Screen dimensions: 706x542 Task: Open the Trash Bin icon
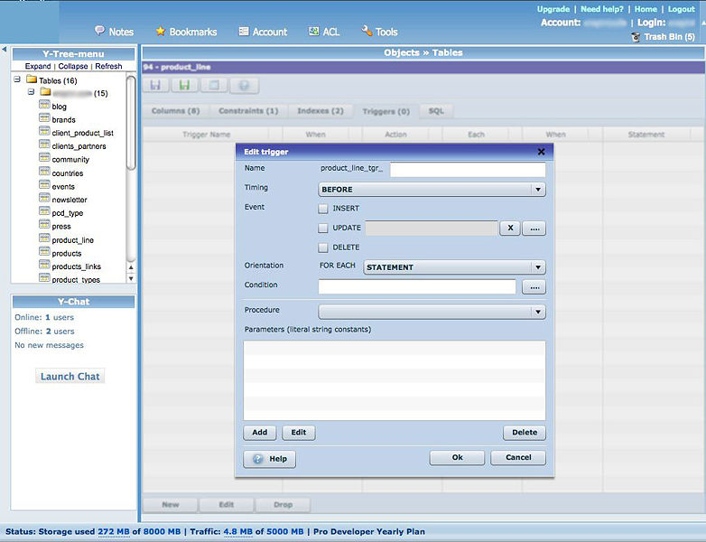[x=636, y=37]
